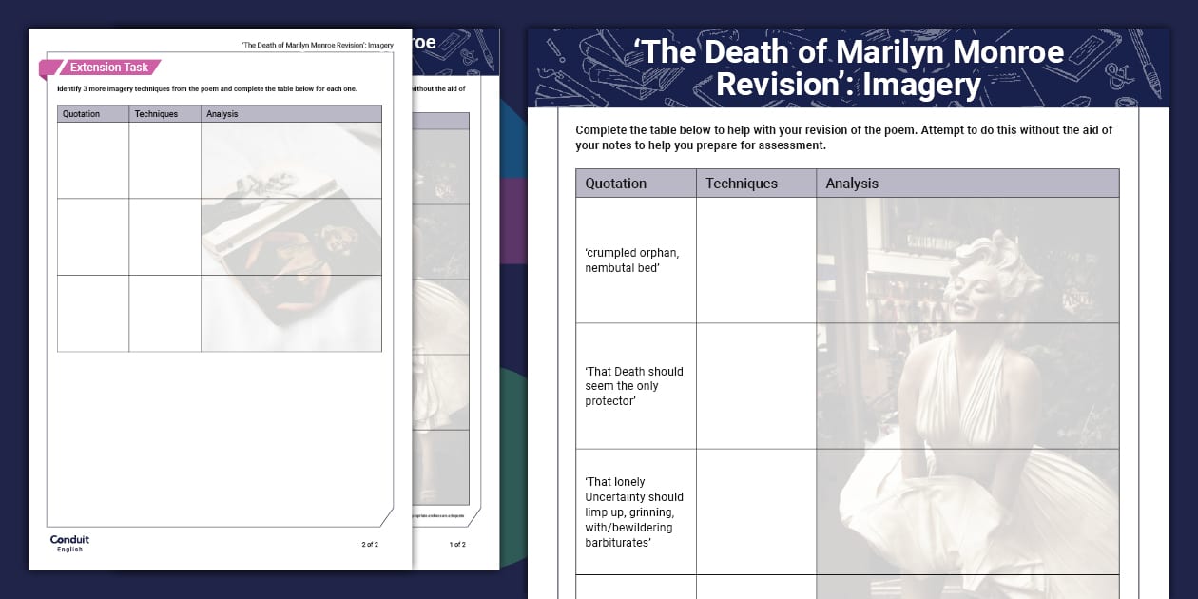Click Techniques header in the large table
The width and height of the screenshot is (1198, 599).
point(741,184)
